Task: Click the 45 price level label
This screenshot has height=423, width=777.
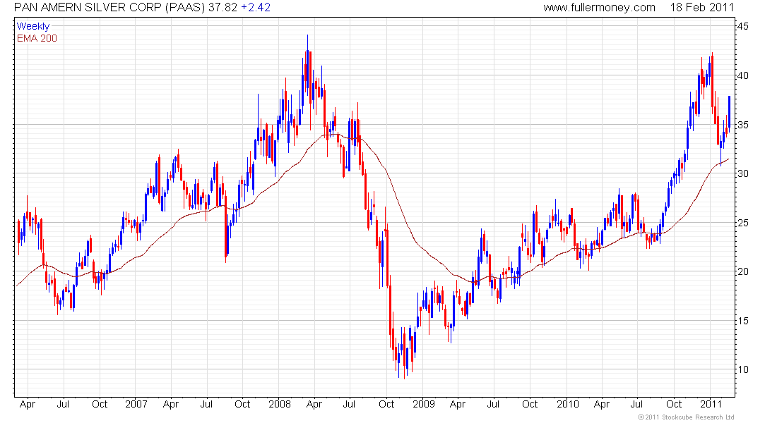Action: point(744,27)
